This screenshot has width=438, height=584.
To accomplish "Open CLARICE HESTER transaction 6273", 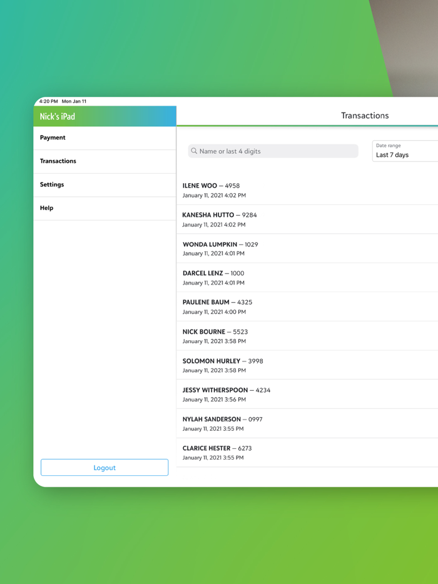I will click(x=307, y=453).
